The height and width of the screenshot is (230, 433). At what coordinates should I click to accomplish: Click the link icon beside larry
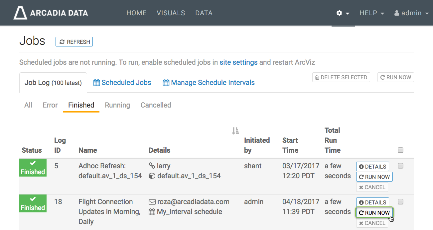[152, 166]
